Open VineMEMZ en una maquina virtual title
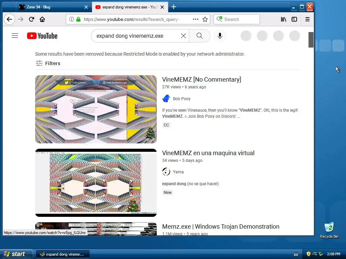 [208, 153]
